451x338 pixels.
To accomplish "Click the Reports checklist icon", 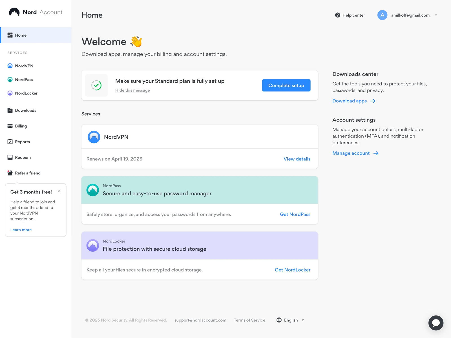I will pos(10,142).
